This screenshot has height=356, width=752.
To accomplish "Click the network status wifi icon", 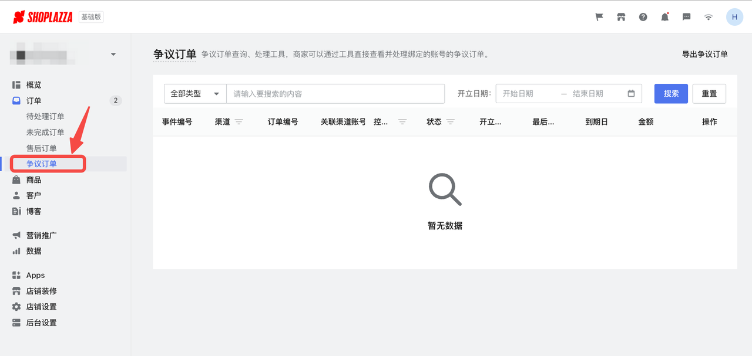I will pos(708,16).
